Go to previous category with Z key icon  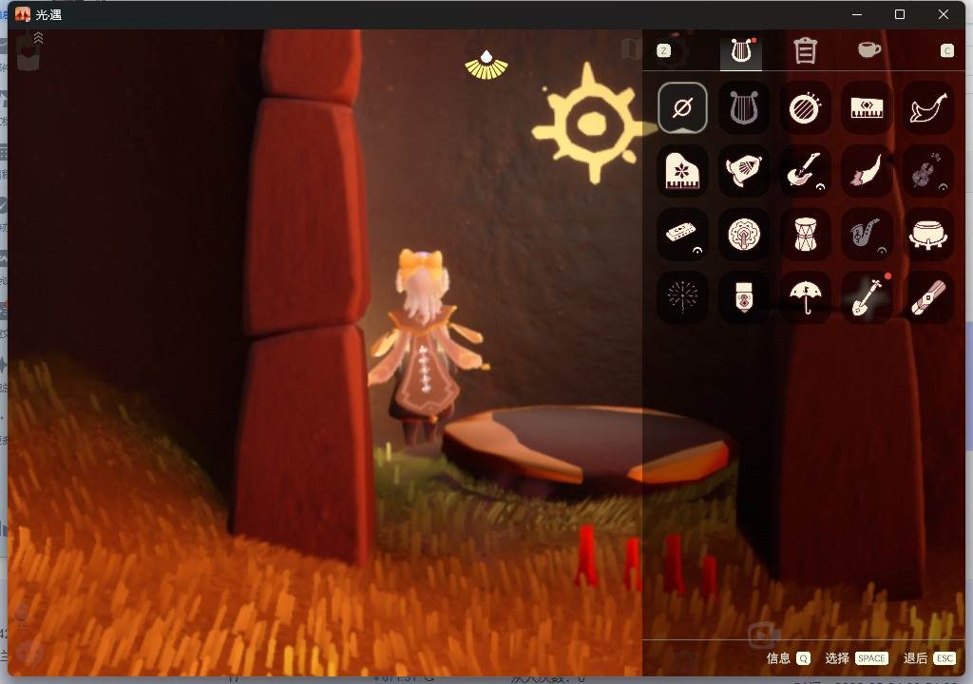pos(664,50)
